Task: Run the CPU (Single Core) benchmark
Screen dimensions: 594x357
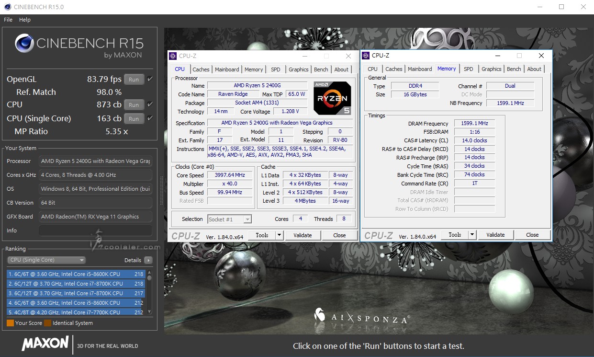Action: (134, 119)
